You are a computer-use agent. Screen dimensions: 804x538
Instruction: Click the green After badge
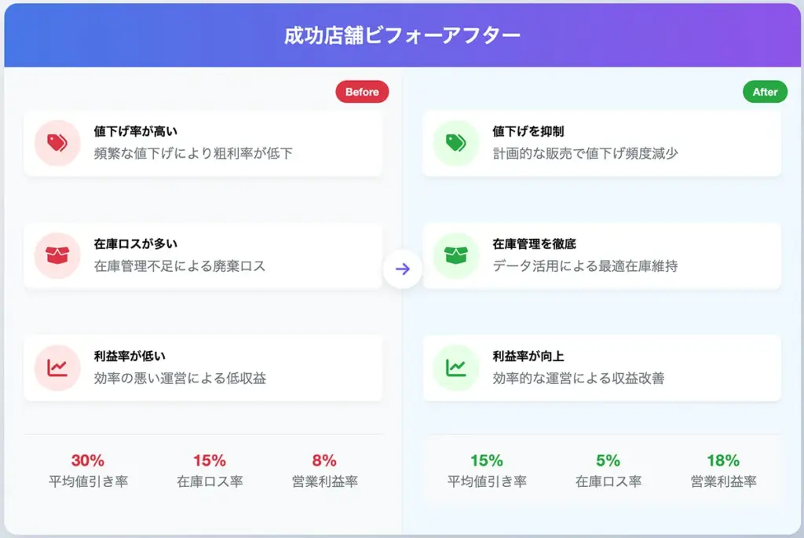(x=765, y=92)
